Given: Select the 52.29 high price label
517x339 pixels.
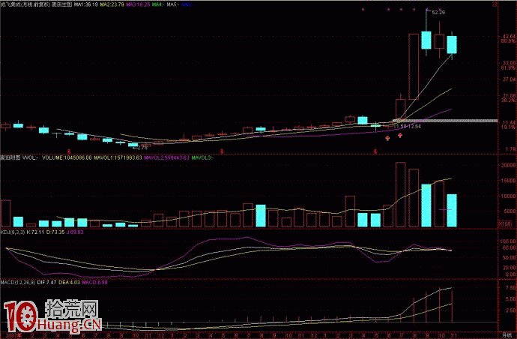Looking at the screenshot, I should tap(436, 13).
